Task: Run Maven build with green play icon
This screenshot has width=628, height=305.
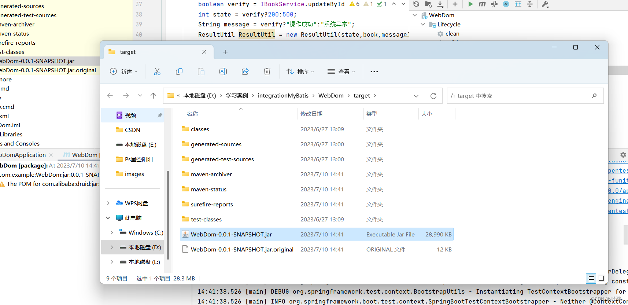Action: coord(470,4)
